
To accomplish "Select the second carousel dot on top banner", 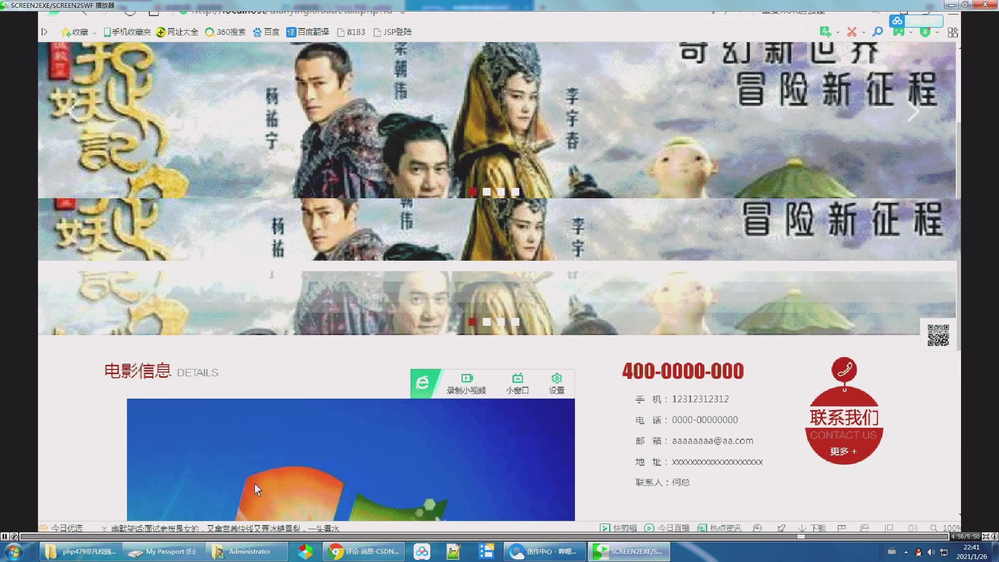I will click(486, 192).
